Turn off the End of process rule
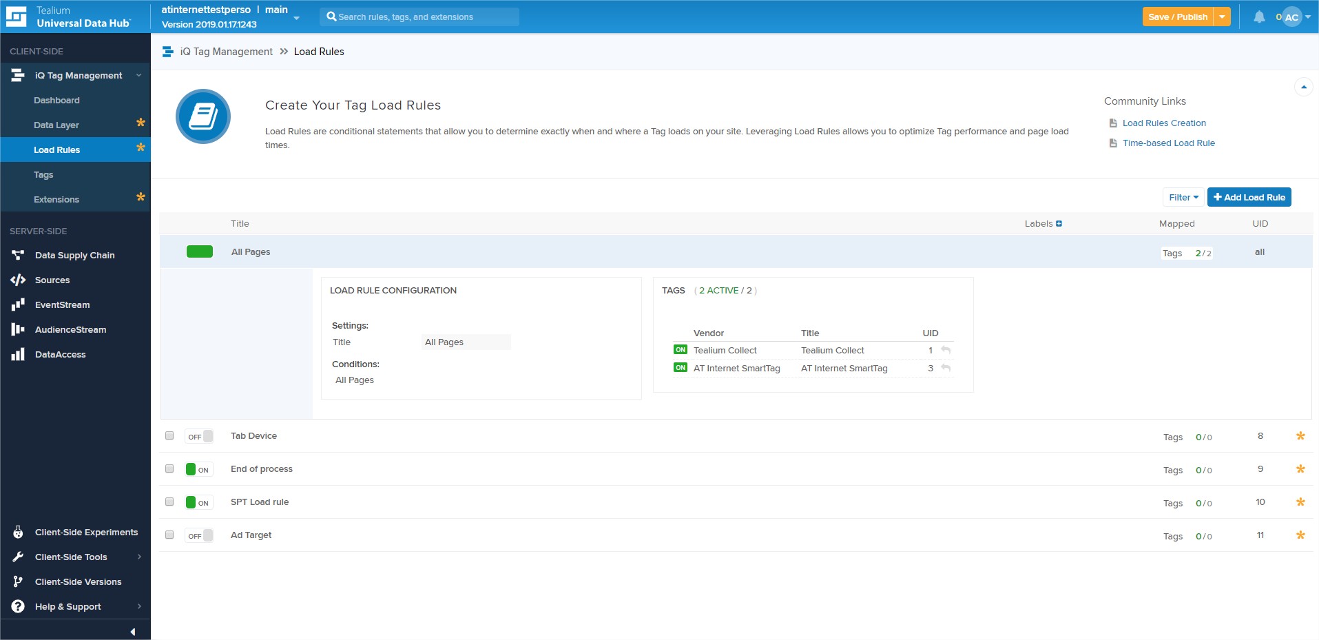Screen dimensions: 1319x640 point(199,470)
